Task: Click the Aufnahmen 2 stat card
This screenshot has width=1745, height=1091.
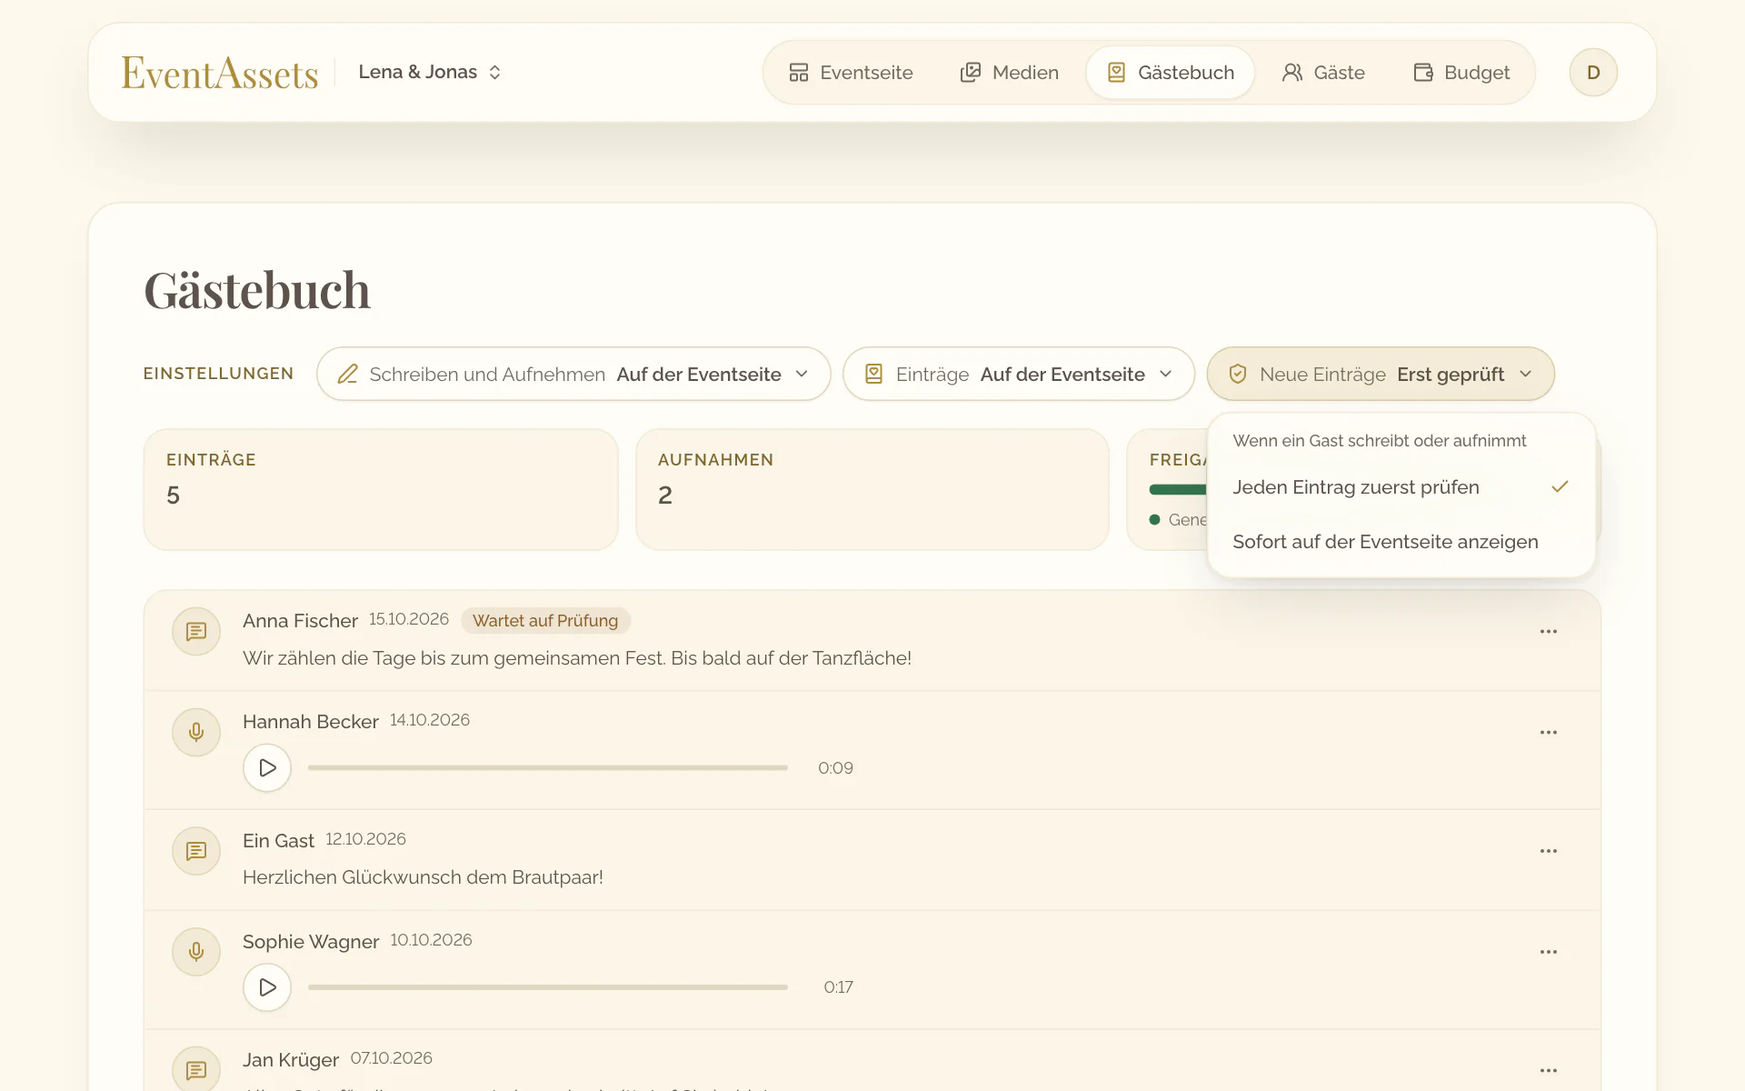Action: coord(872,489)
